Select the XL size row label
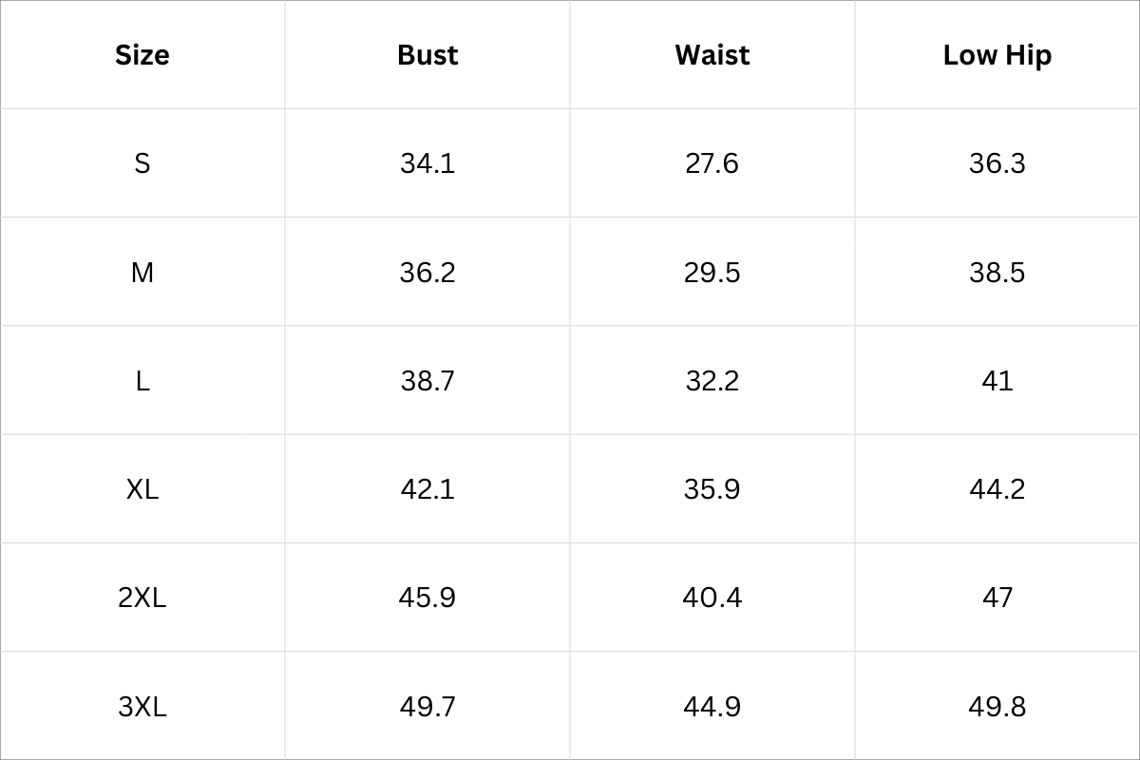This screenshot has height=760, width=1140. [142, 489]
